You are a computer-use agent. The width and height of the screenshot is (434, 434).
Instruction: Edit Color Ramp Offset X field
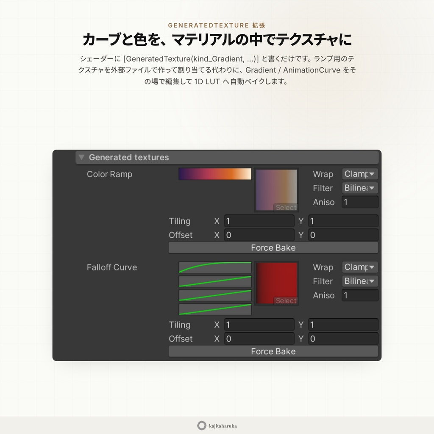click(259, 235)
